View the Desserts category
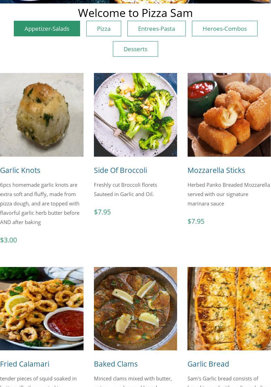 135,49
